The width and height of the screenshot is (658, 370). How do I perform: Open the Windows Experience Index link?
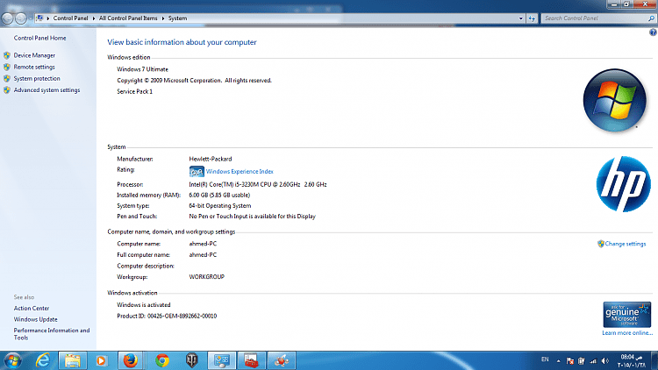(240, 172)
